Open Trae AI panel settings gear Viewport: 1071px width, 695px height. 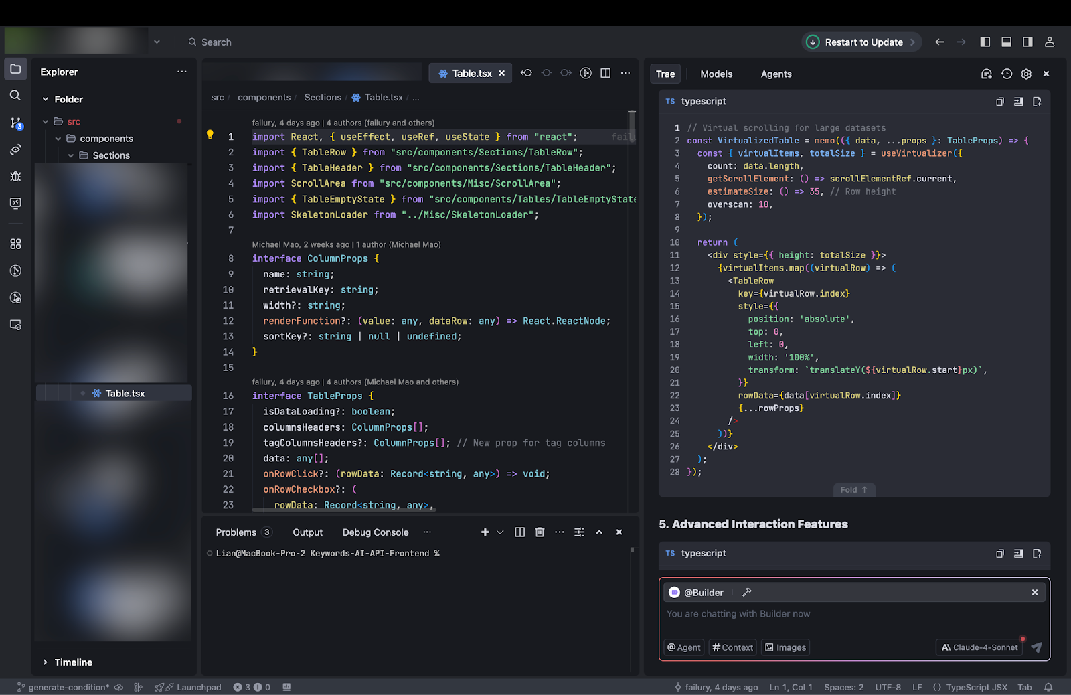1026,74
